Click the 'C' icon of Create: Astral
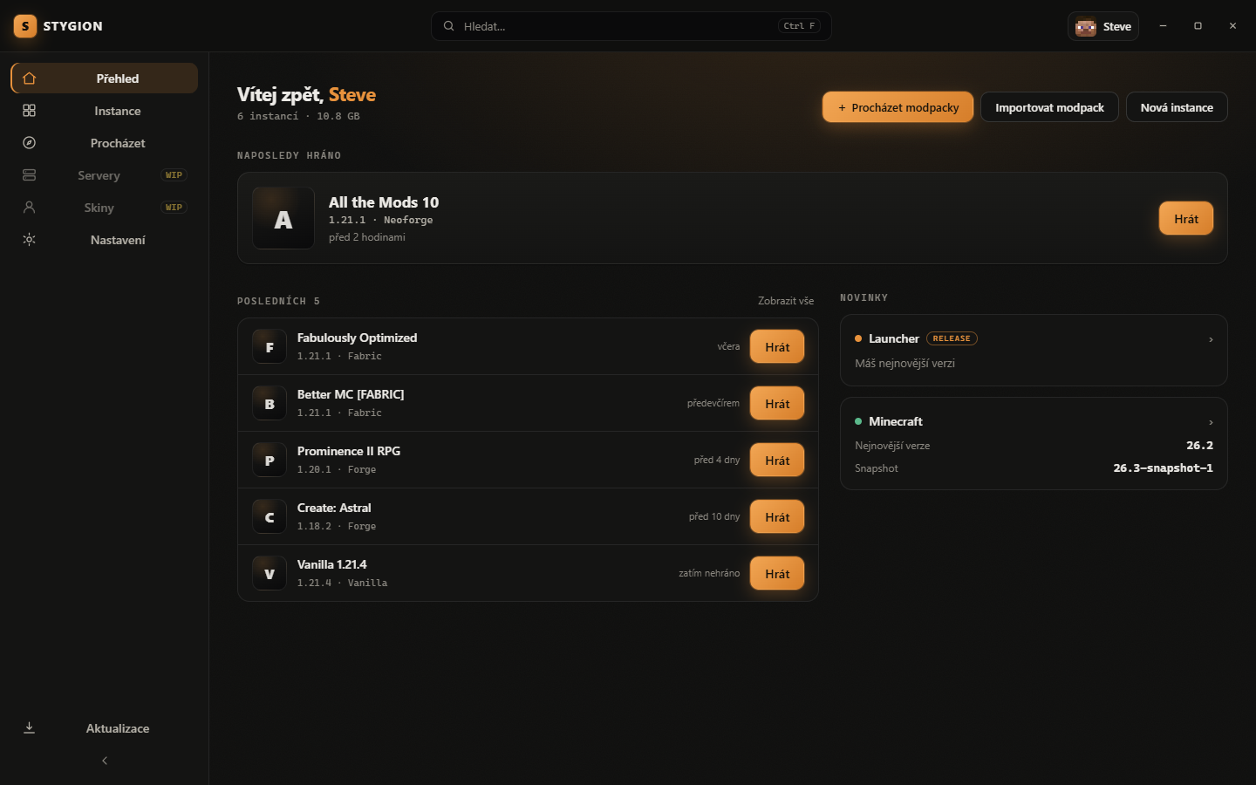The height and width of the screenshot is (785, 1256). (x=270, y=517)
